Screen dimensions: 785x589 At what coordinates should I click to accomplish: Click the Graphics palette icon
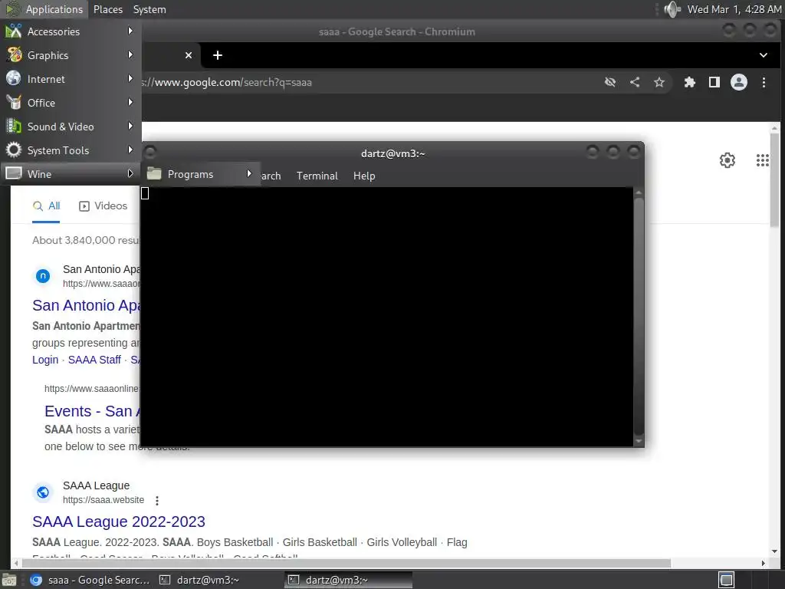pos(14,54)
